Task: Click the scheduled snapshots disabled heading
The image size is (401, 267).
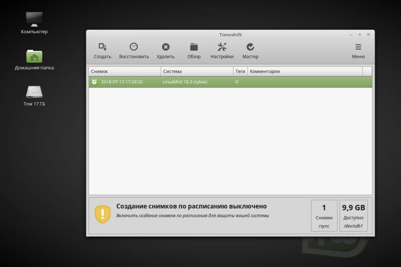Action: [x=191, y=206]
